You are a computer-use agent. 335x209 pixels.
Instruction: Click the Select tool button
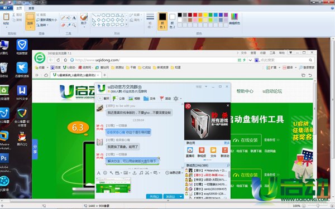(30, 21)
